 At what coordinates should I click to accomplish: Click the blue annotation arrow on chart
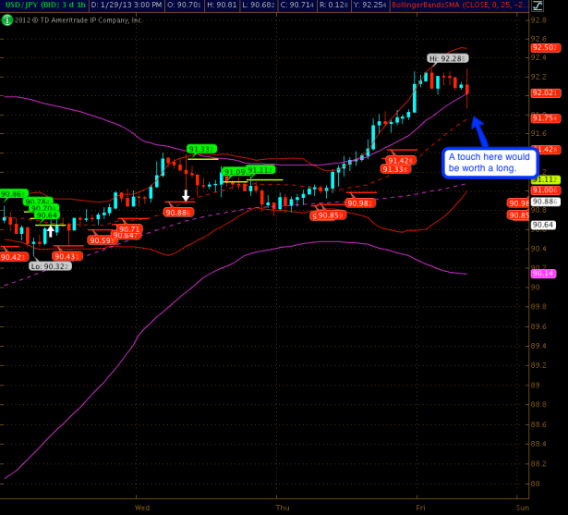tap(479, 126)
